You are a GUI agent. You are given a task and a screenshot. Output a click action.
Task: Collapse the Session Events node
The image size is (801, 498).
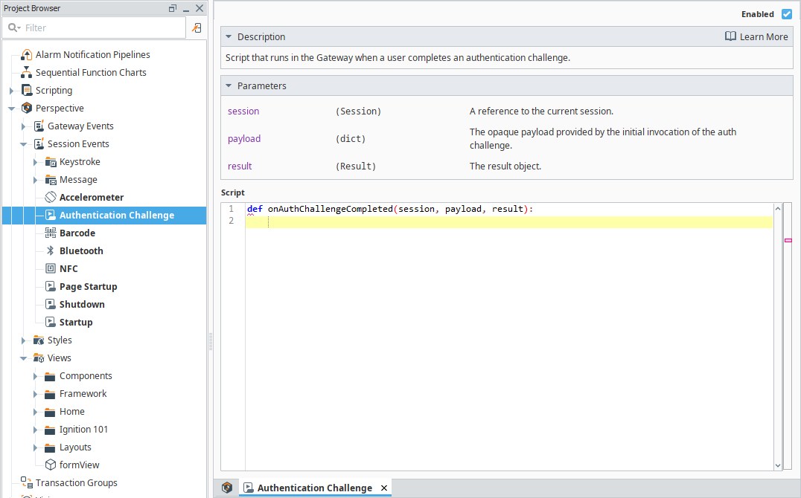point(23,144)
